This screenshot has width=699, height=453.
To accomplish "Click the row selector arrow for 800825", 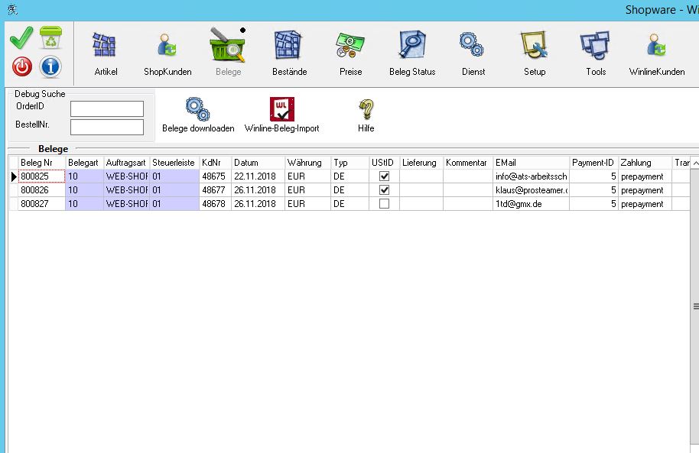I will coord(14,176).
